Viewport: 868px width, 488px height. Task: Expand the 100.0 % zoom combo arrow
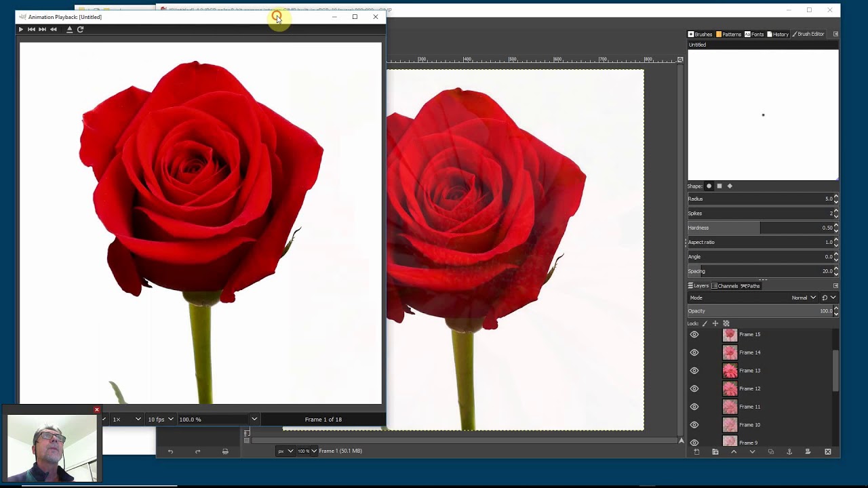point(254,420)
